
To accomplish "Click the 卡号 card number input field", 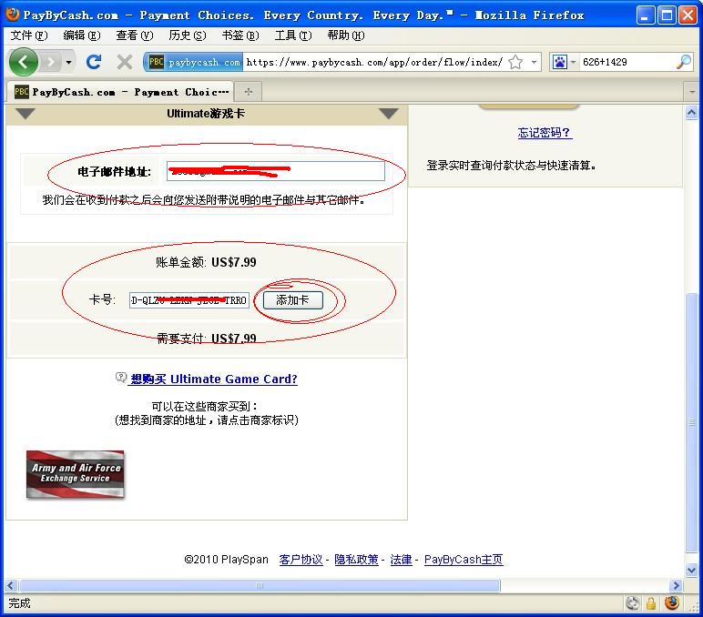I will pos(188,300).
